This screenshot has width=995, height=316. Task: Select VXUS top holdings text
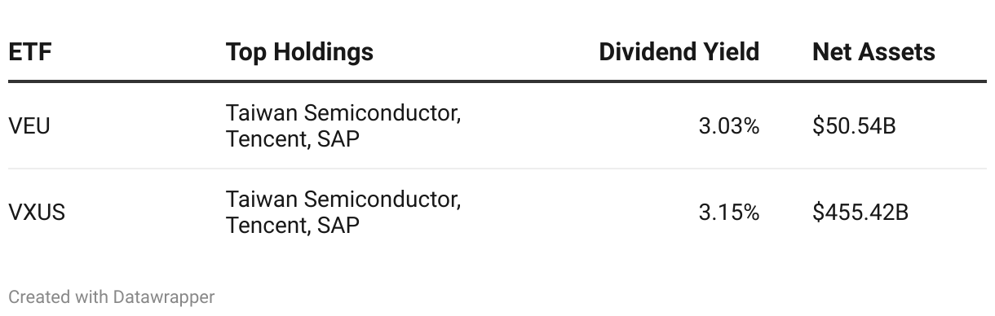(x=343, y=213)
